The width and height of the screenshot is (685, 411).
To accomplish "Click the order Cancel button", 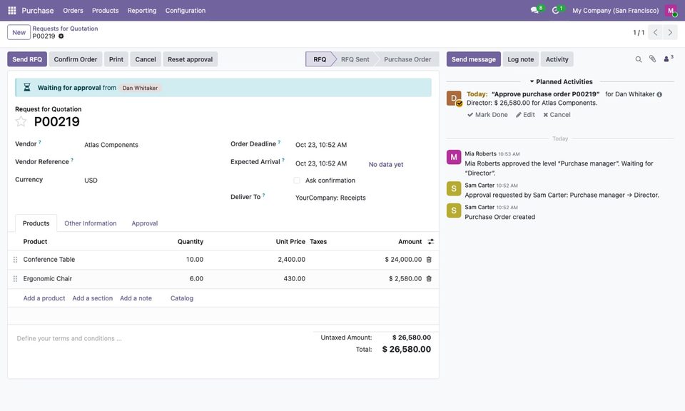I will click(146, 59).
